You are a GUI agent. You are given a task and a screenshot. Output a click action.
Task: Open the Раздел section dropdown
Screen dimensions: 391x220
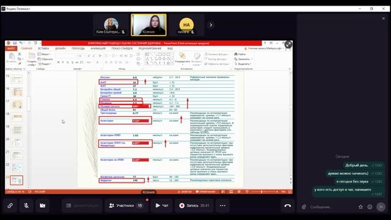click(x=45, y=64)
